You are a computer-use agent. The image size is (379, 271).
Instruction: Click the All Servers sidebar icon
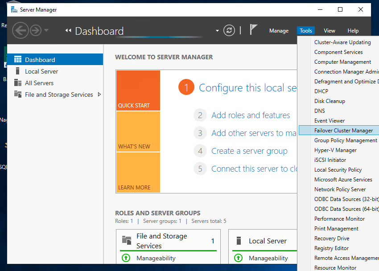18,82
